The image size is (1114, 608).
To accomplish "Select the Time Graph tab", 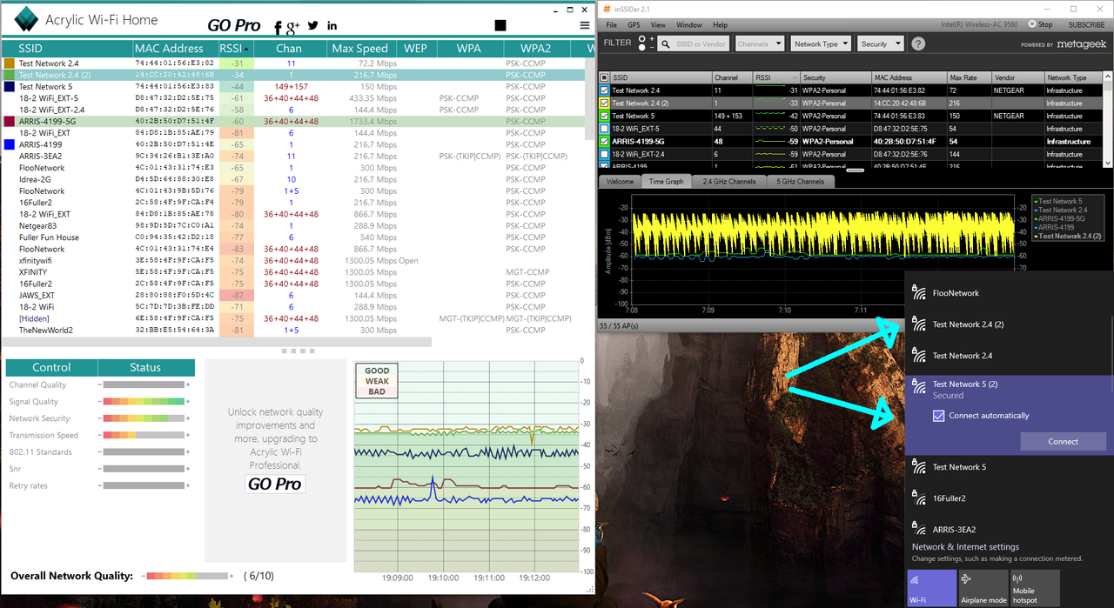I will click(666, 182).
